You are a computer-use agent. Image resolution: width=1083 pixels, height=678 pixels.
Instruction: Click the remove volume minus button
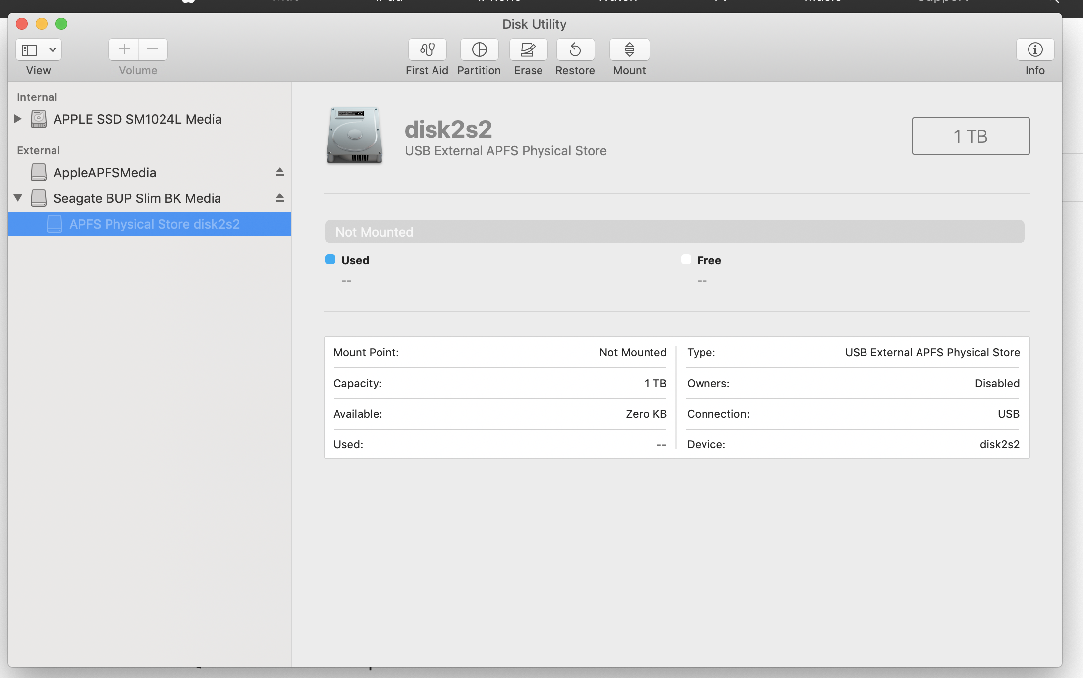tap(153, 49)
